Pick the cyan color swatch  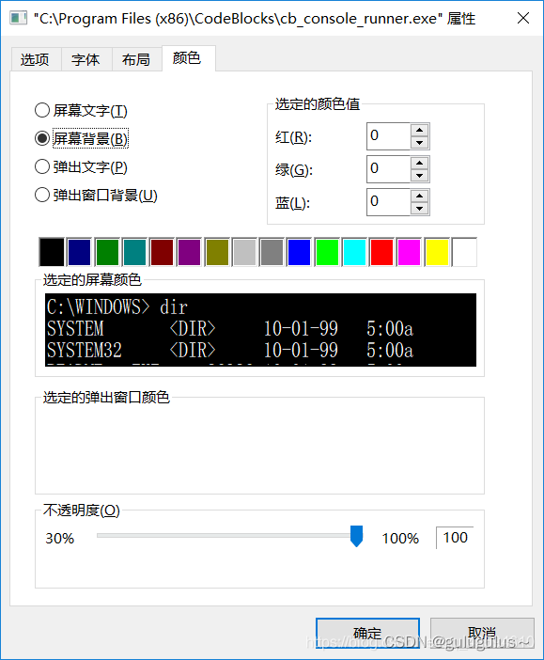click(354, 252)
